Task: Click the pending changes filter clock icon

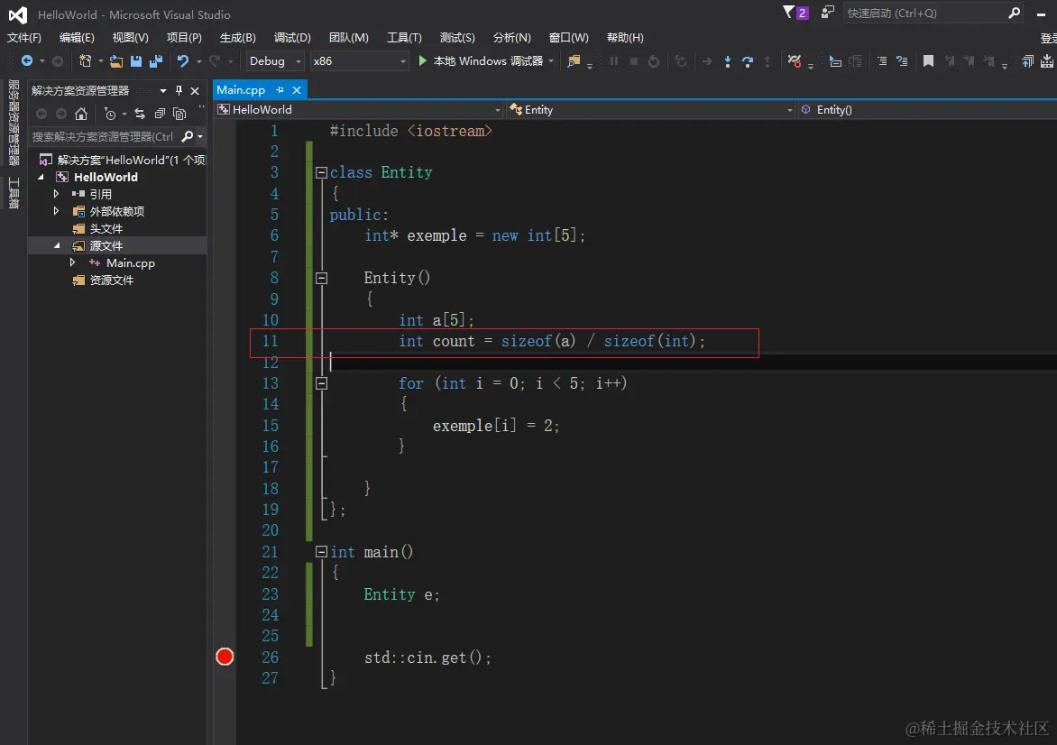Action: pyautogui.click(x=110, y=114)
